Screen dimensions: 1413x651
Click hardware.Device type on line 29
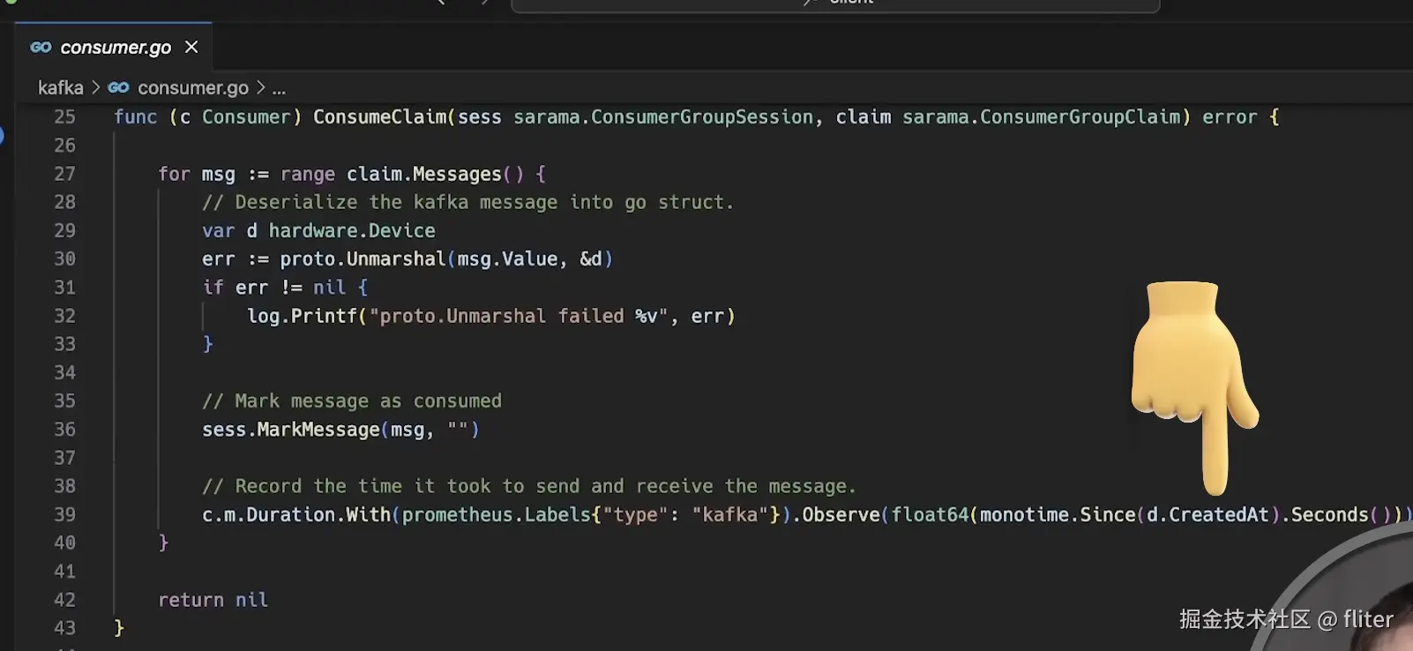[351, 230]
